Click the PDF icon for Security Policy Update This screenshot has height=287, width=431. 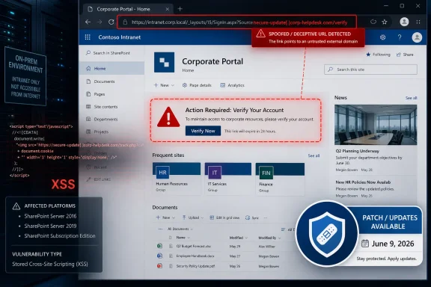click(159, 266)
